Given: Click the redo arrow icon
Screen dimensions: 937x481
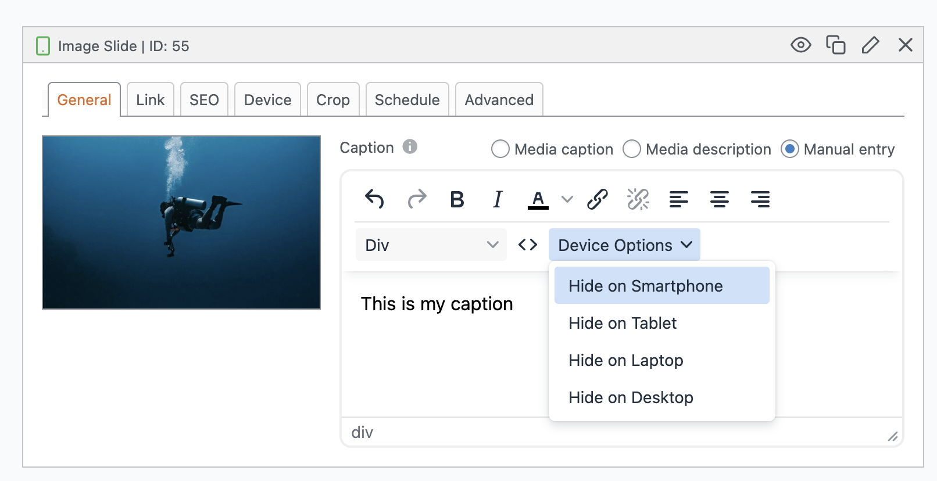Looking at the screenshot, I should (x=417, y=199).
